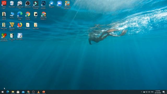Switch to Chrome on the taskbar

28,92
